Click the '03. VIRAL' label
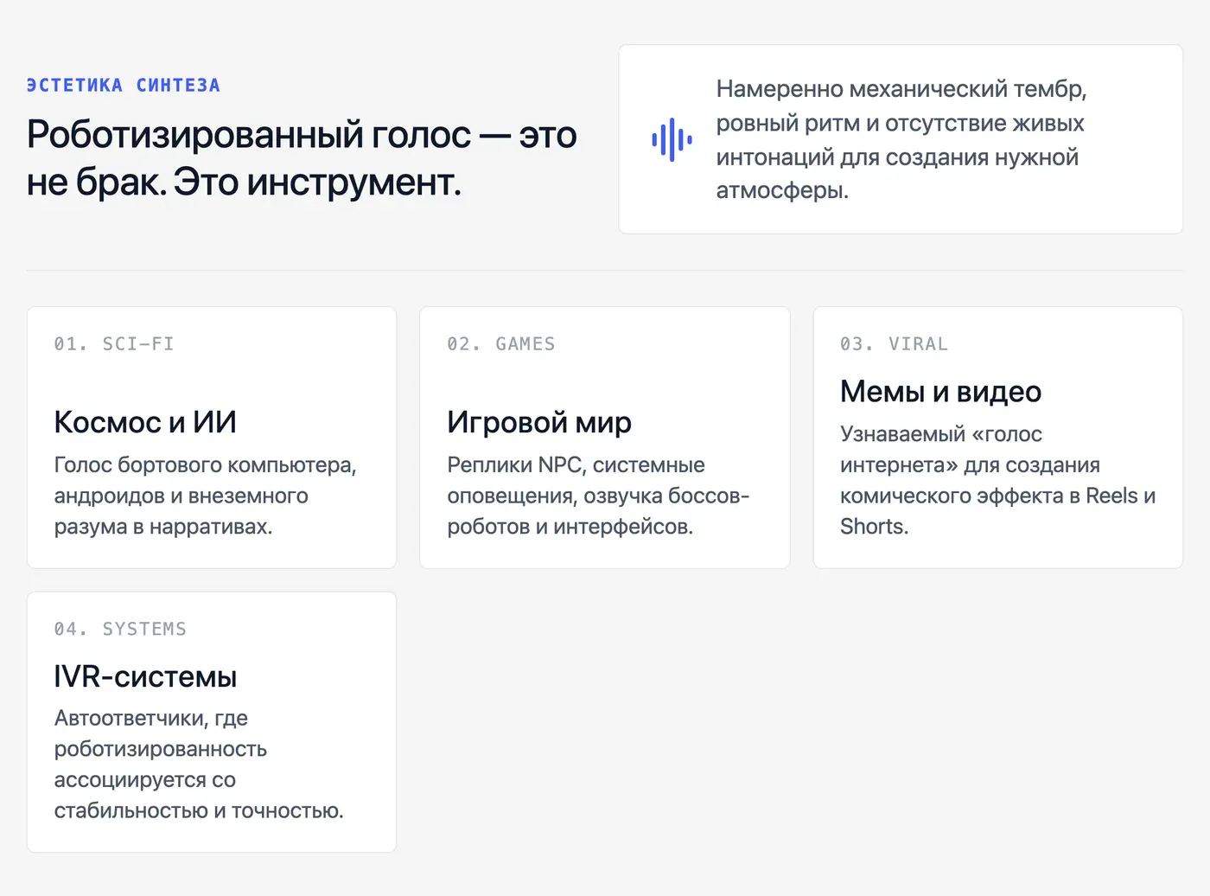This screenshot has width=1210, height=896. tap(895, 344)
